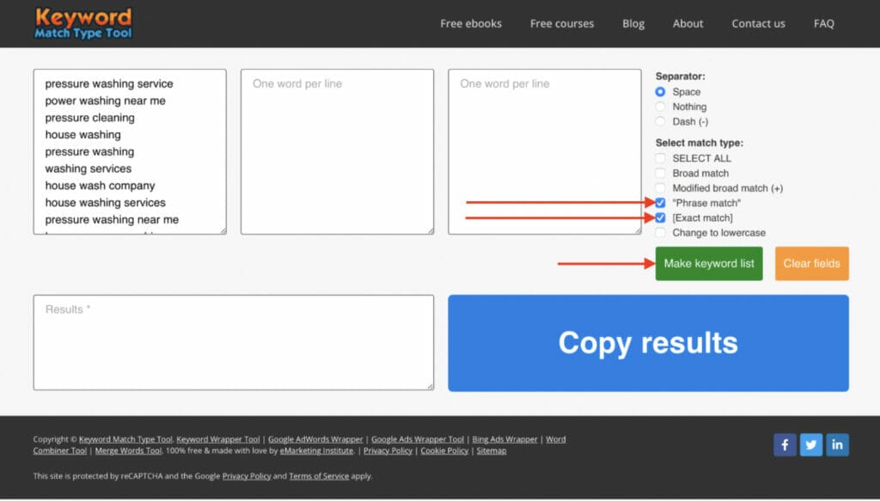Click the Clear fields button
This screenshot has width=880, height=501.
(811, 264)
